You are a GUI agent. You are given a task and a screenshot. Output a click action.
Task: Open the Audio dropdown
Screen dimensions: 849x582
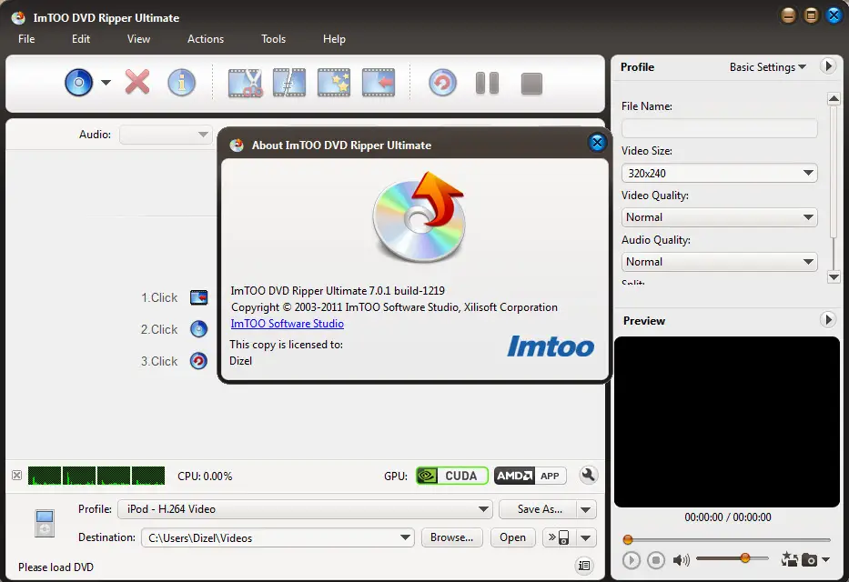[x=166, y=135]
